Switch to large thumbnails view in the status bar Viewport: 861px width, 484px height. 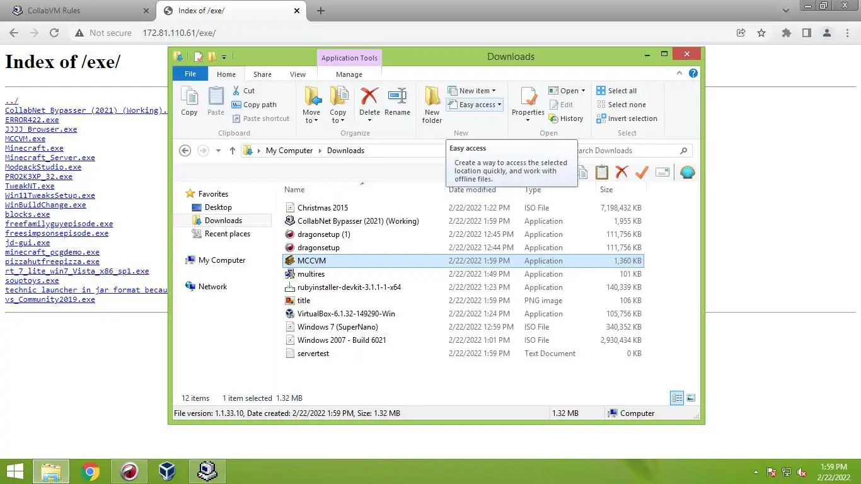(691, 398)
